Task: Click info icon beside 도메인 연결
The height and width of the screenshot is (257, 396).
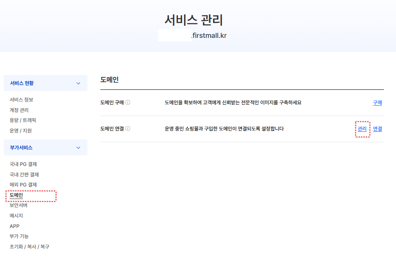Action: pyautogui.click(x=128, y=129)
